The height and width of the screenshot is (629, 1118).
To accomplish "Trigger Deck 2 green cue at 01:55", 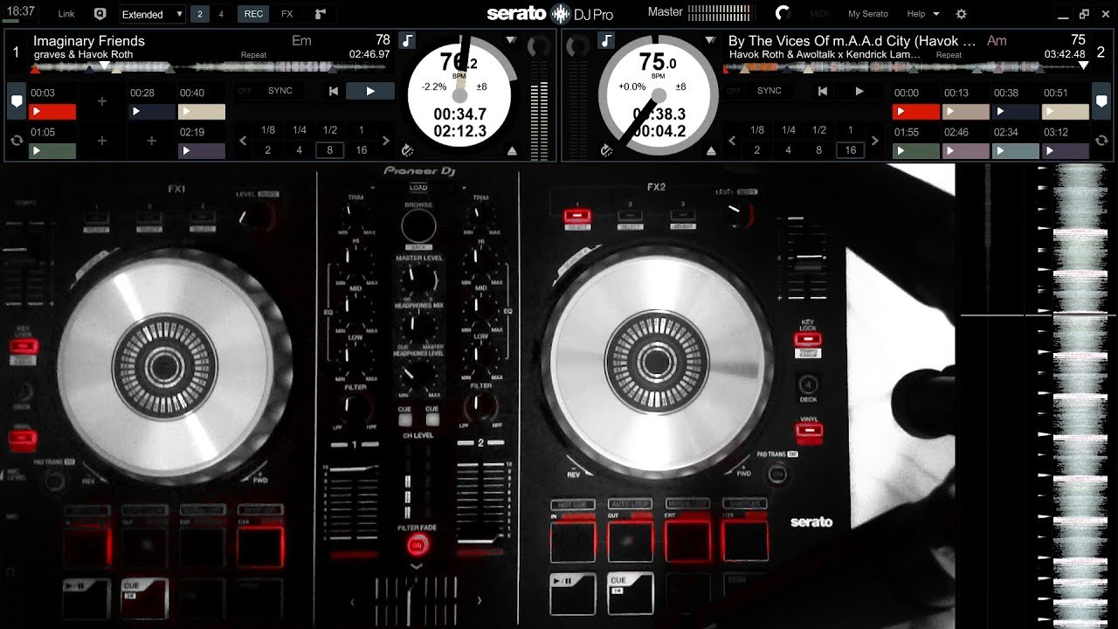I will pyautogui.click(x=915, y=150).
